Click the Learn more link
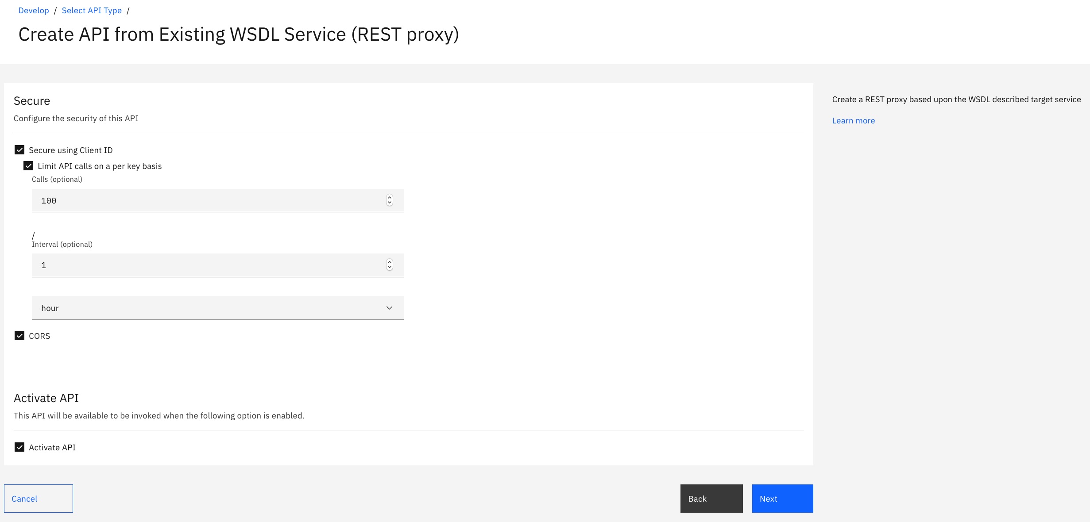This screenshot has width=1090, height=522. tap(853, 120)
